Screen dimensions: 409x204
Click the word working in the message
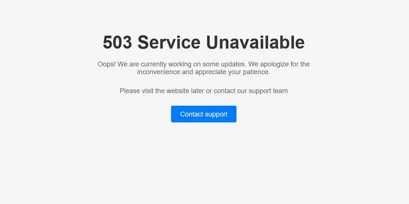coord(180,65)
